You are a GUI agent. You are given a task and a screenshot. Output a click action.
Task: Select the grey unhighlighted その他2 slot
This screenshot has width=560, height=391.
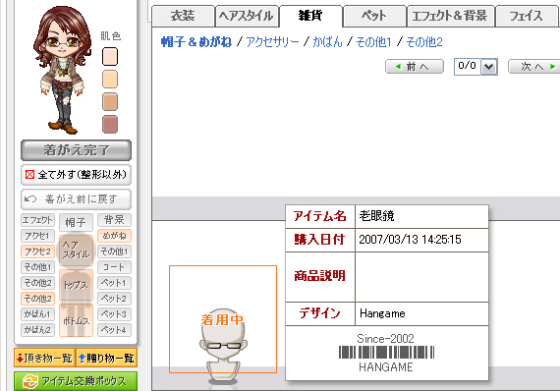(x=37, y=283)
